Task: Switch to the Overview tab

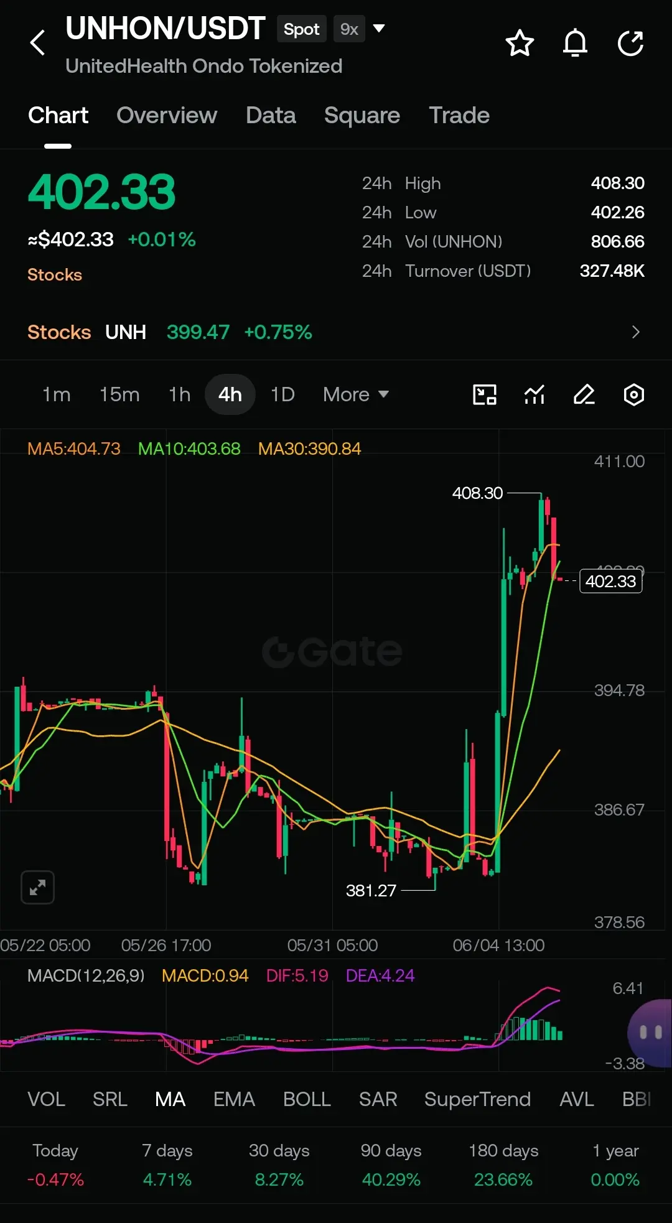Action: click(x=167, y=116)
